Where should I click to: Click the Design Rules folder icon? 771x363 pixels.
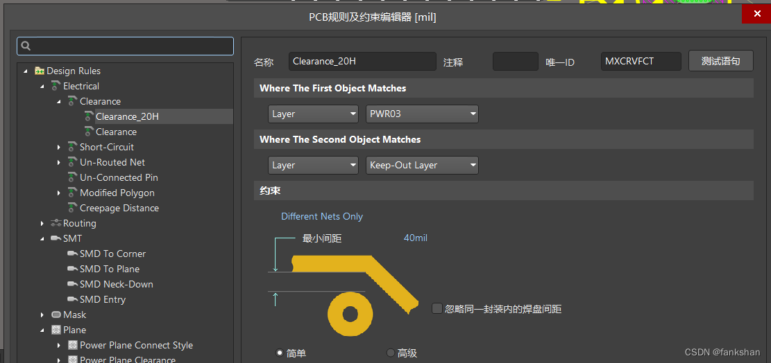tap(40, 71)
